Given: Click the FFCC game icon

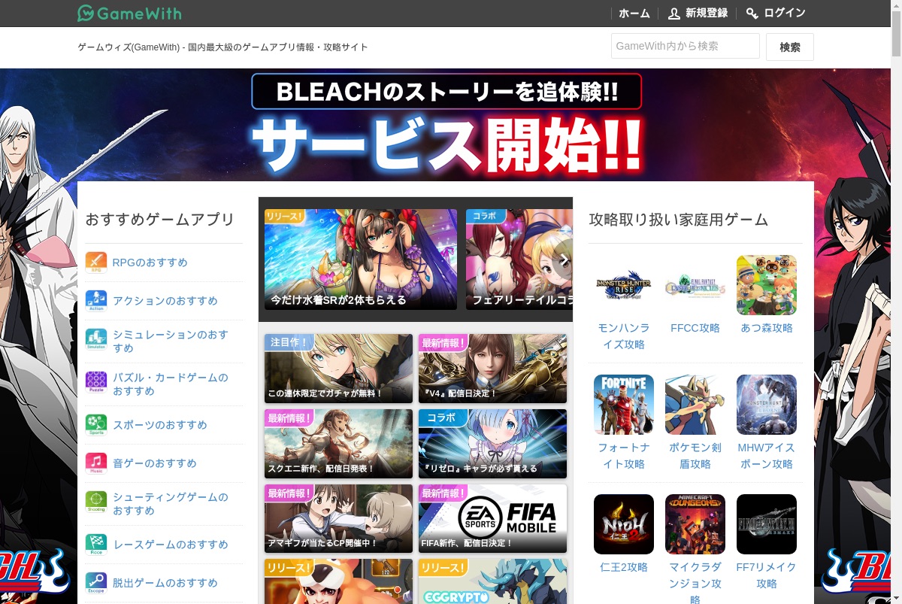Looking at the screenshot, I should [x=695, y=285].
